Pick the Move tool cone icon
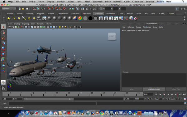 click(x=3, y=43)
